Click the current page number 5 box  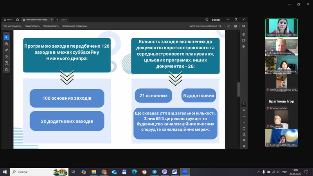click(244, 104)
